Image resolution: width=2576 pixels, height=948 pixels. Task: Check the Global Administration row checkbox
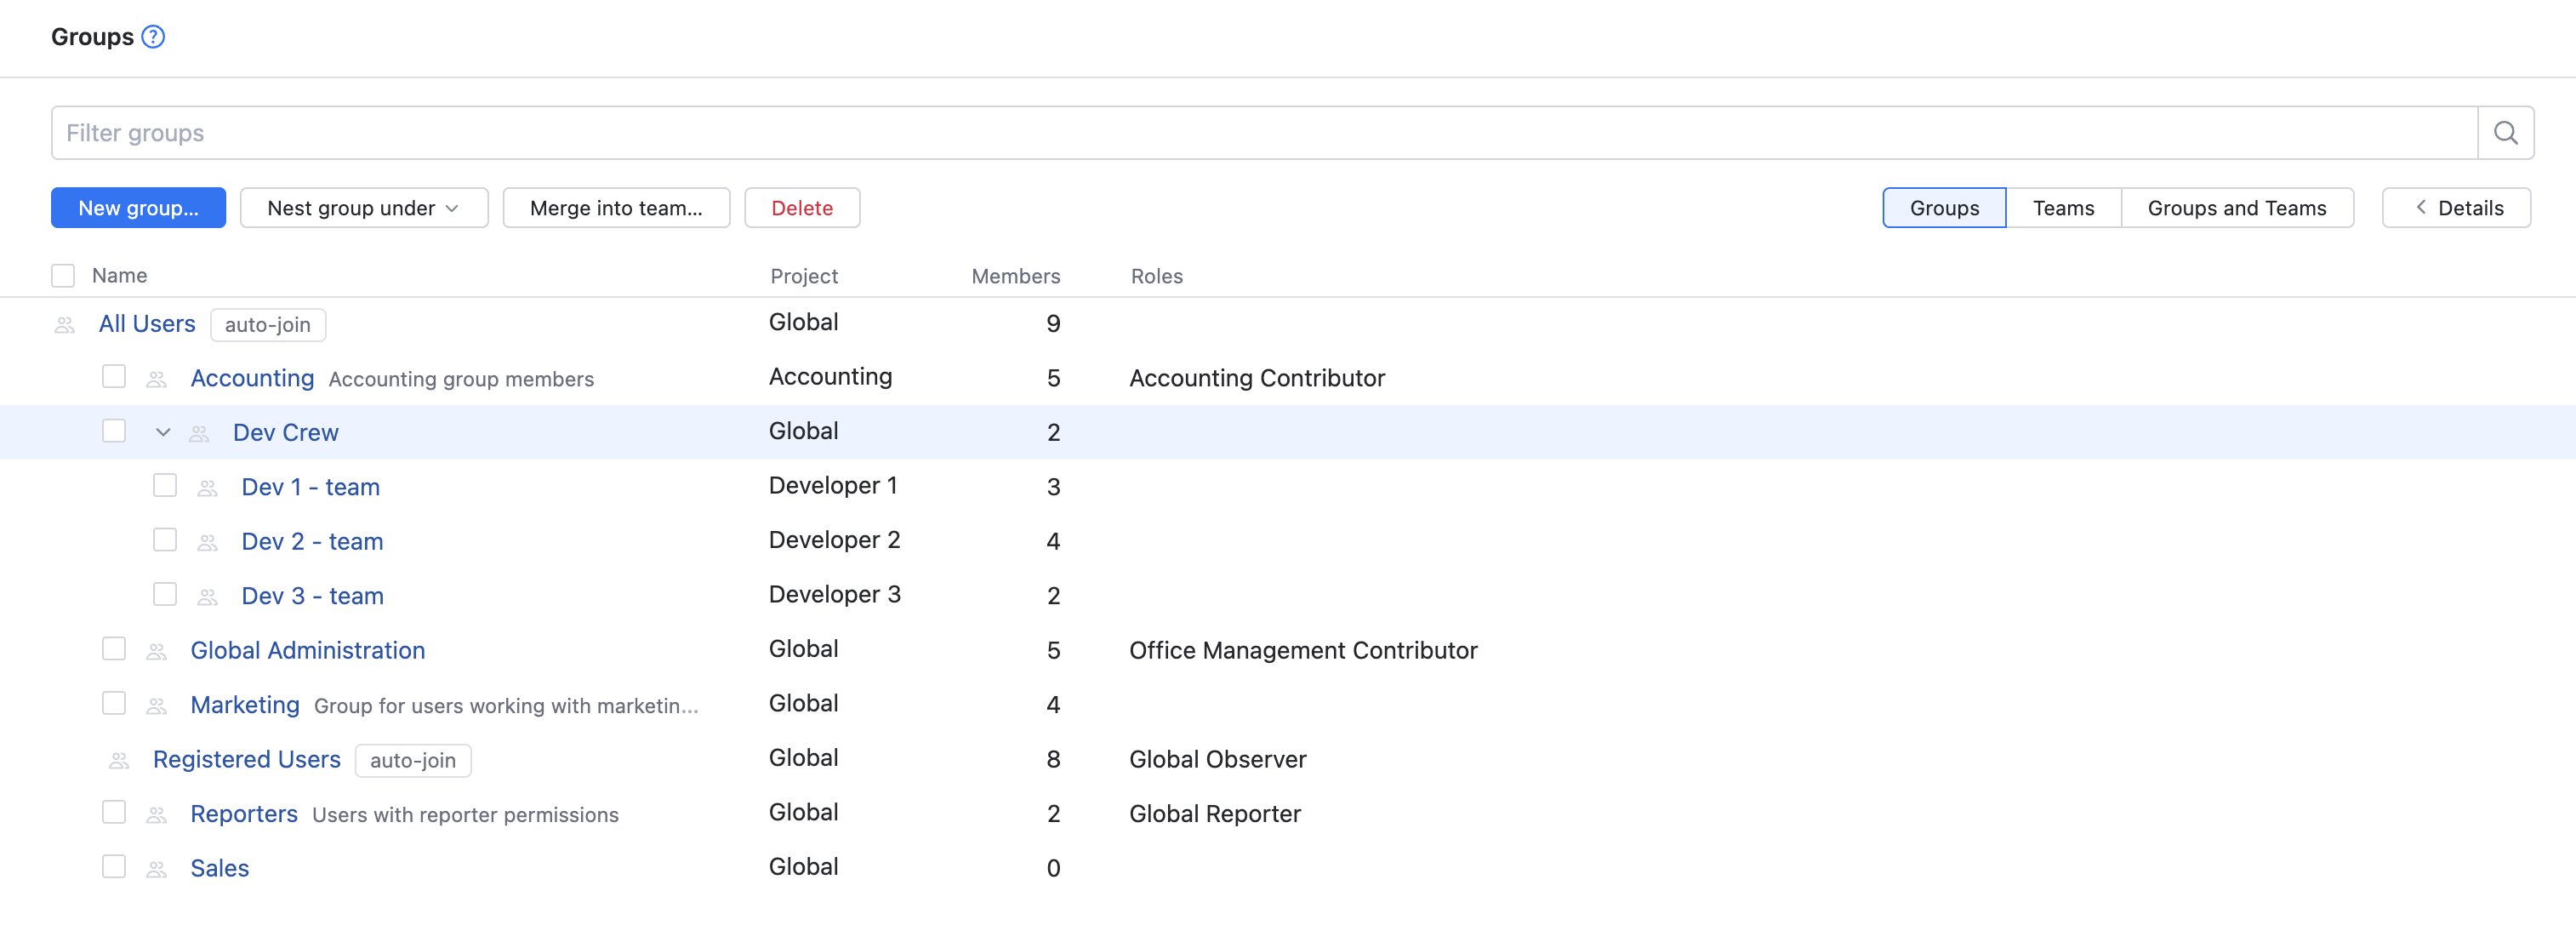114,649
